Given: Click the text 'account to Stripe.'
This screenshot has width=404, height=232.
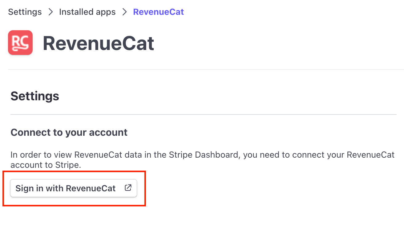Looking at the screenshot, I should [46, 165].
